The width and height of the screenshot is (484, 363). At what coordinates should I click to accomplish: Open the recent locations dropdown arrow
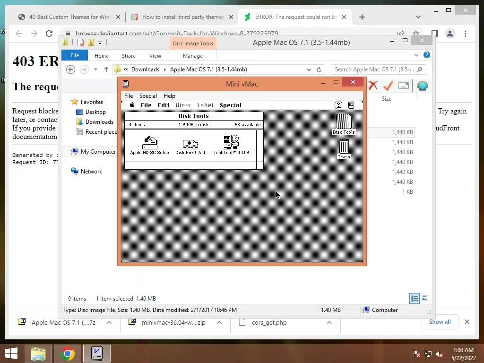coord(95,69)
